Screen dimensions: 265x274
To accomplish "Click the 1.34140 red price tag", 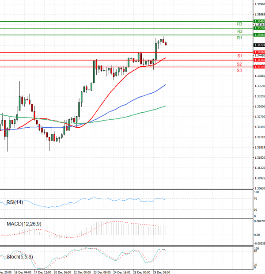I will [x=259, y=67].
